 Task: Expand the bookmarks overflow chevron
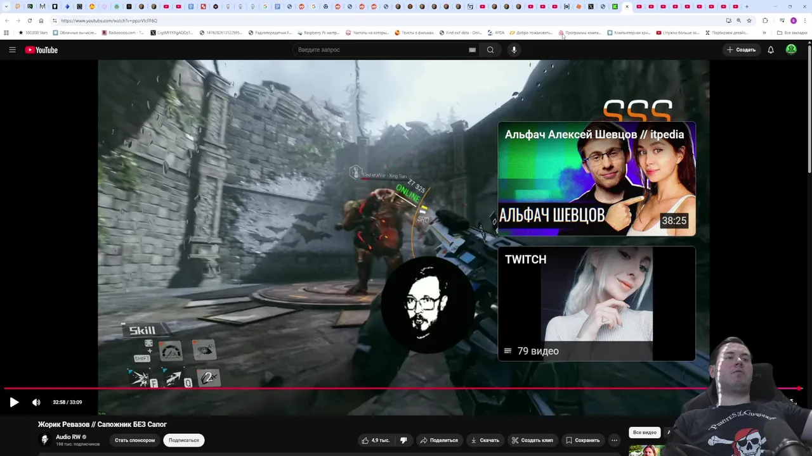[764, 32]
